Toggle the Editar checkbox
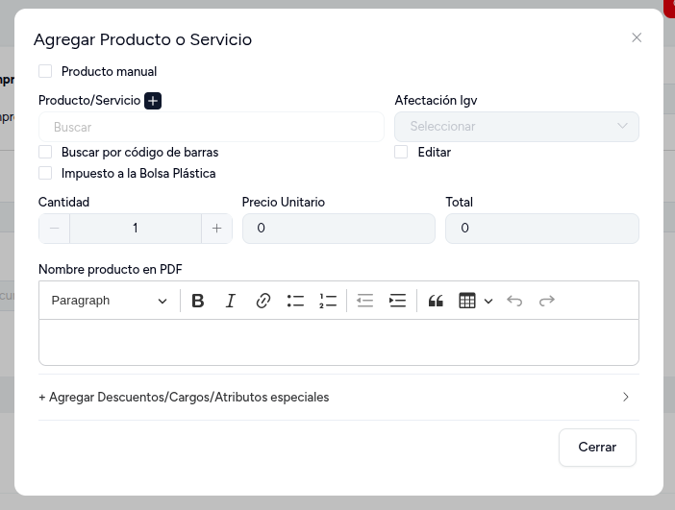675x510 pixels. [401, 152]
